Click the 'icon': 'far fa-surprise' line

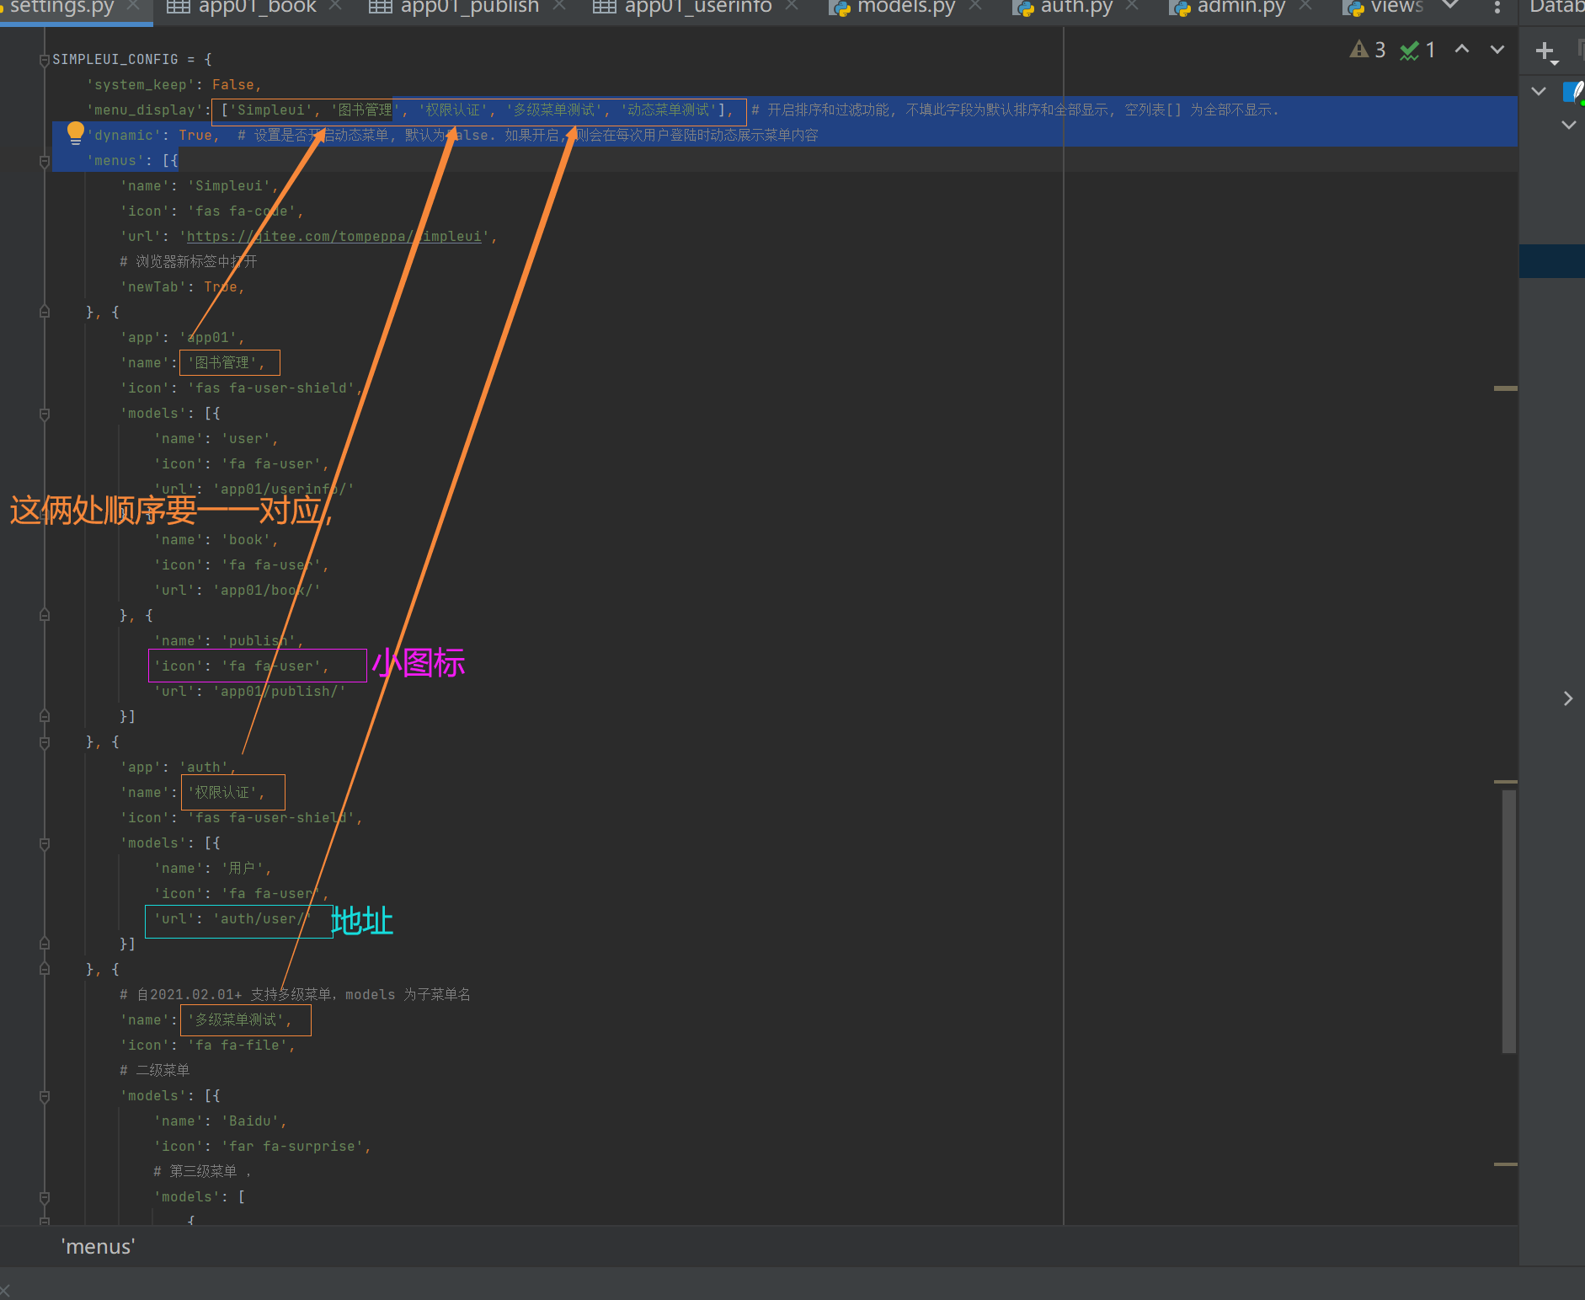point(262,1147)
